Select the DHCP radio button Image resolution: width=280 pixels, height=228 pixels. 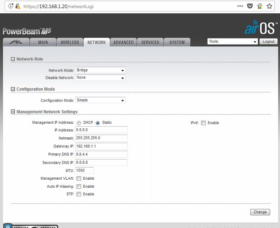tap(79, 123)
